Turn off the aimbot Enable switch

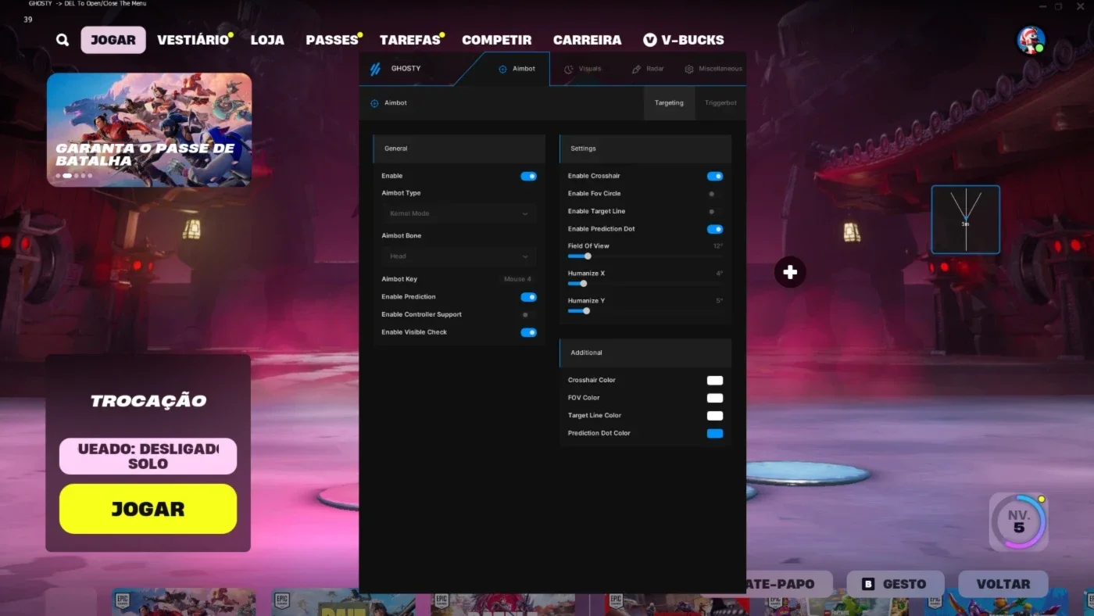[528, 177]
